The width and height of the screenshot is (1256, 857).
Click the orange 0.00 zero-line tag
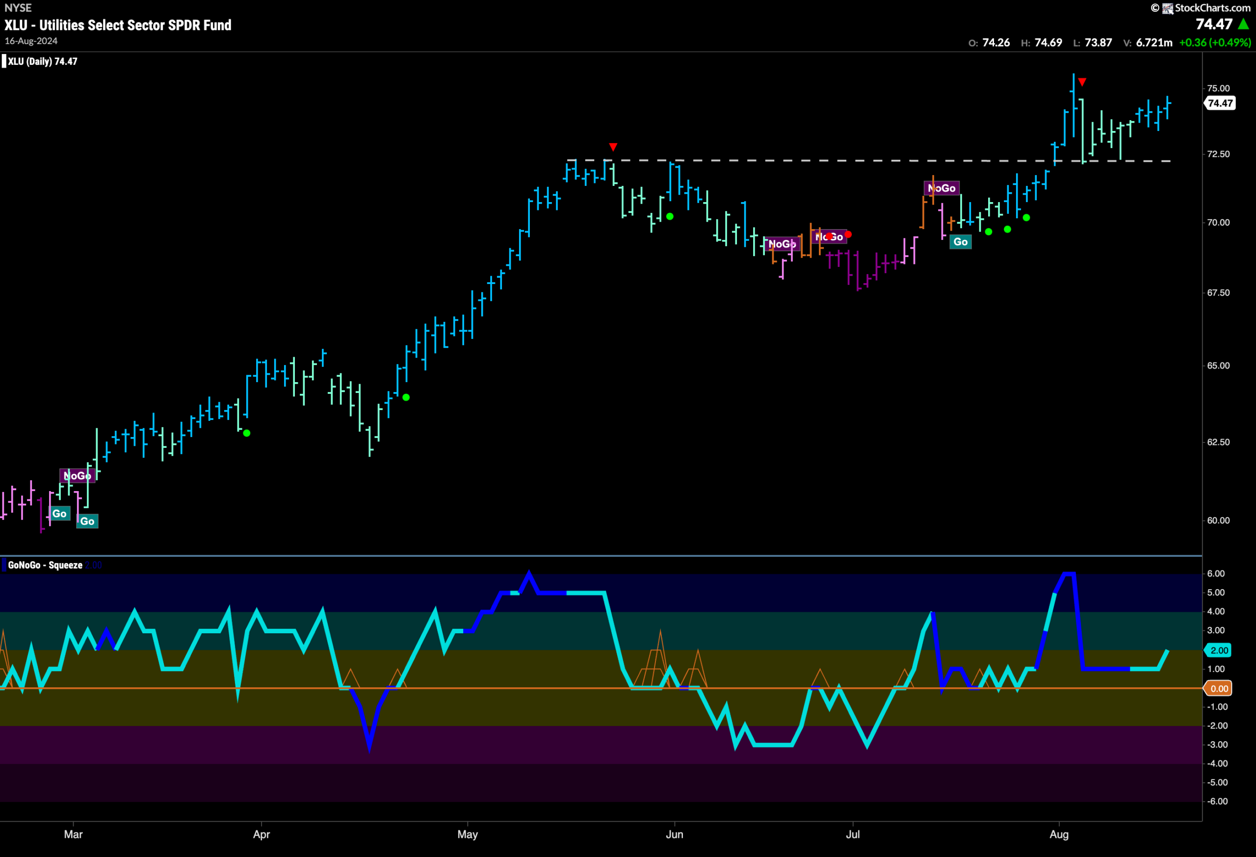click(1218, 688)
